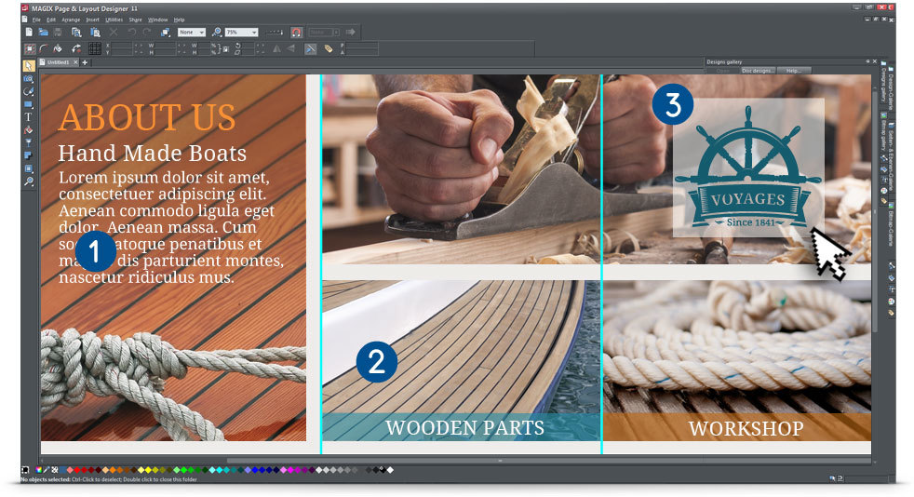Select the Selector arrow tool
This screenshot has height=497, width=914.
click(x=28, y=66)
